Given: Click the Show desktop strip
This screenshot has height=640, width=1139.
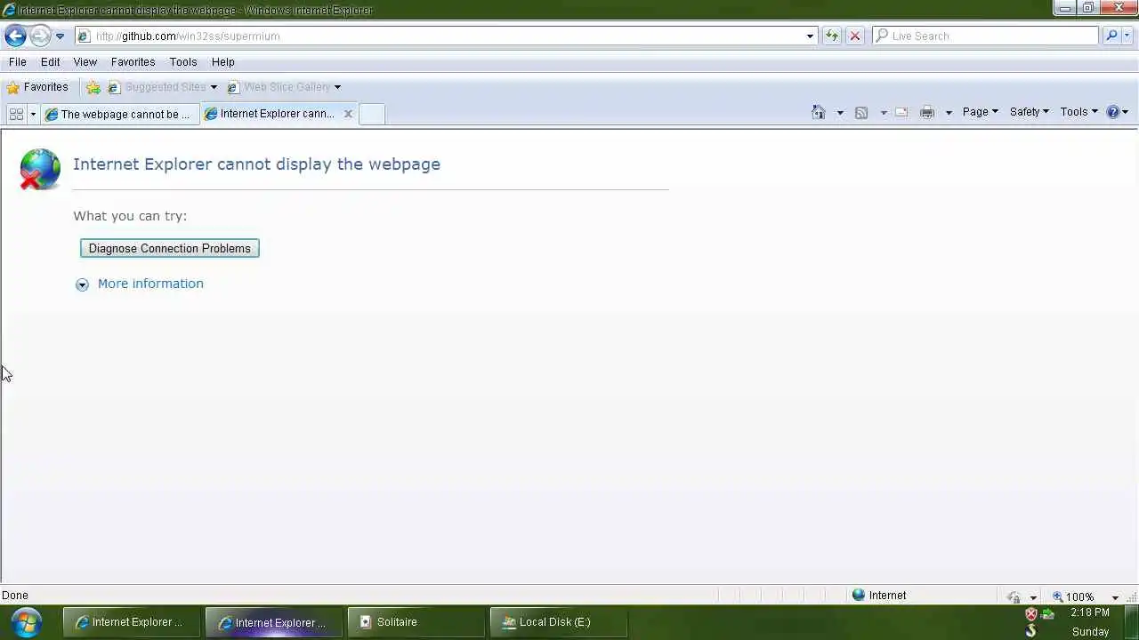Looking at the screenshot, I should (x=1131, y=622).
